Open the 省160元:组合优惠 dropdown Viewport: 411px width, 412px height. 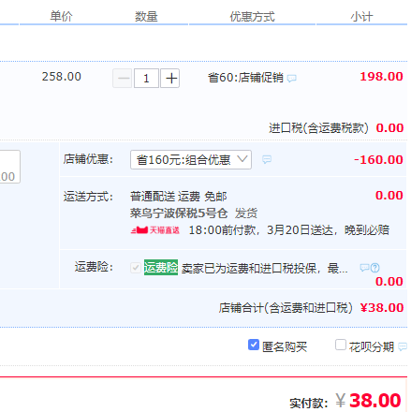(x=191, y=160)
